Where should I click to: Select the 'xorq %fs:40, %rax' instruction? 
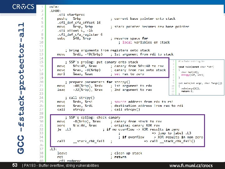[77, 125]
